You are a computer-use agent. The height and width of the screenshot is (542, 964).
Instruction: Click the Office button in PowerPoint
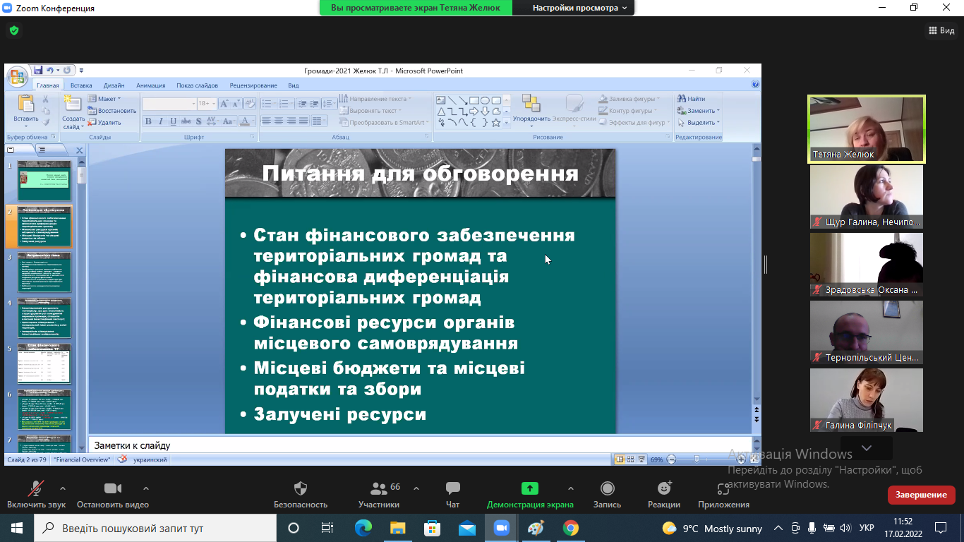click(x=18, y=76)
